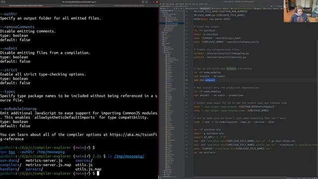Click the --removeComments option heading
318x179 pixels.
[x=17, y=27]
